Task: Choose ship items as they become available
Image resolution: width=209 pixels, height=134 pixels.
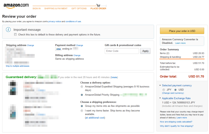Action: pyautogui.click(x=82, y=111)
